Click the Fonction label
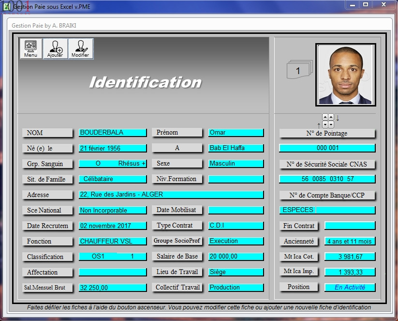The image size is (398, 321). tap(47, 241)
